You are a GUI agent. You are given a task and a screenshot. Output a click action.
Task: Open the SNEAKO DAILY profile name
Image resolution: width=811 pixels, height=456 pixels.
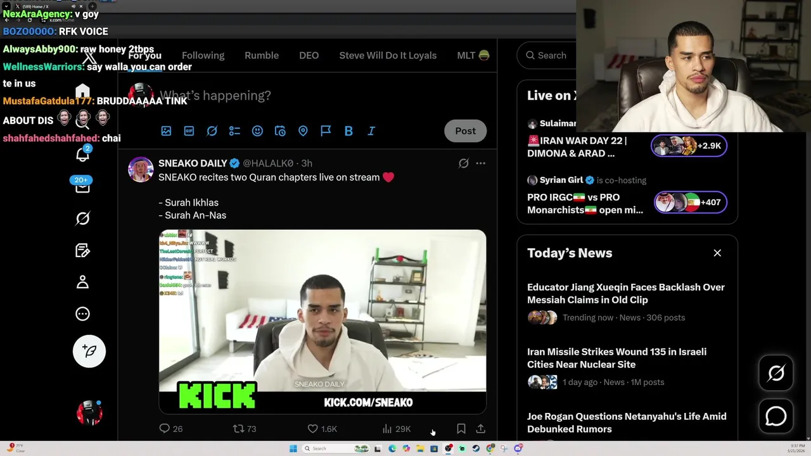193,163
